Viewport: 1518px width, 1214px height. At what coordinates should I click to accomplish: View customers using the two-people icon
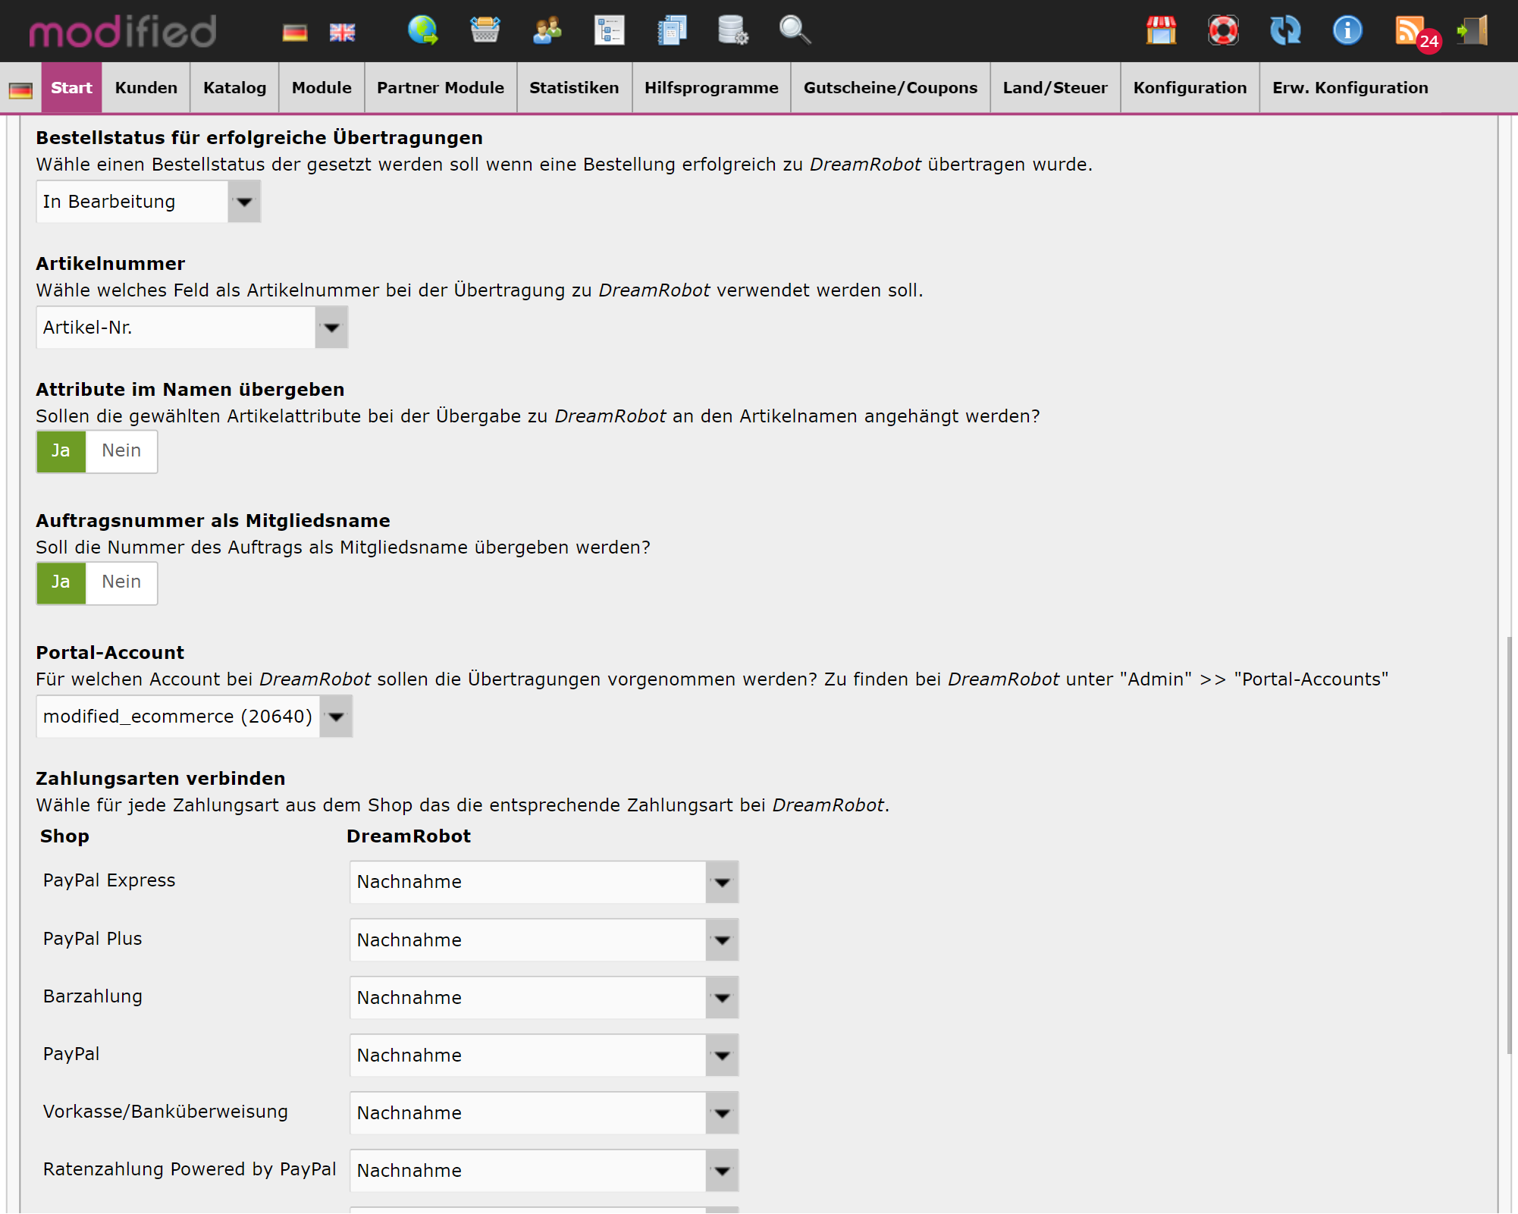pyautogui.click(x=546, y=30)
